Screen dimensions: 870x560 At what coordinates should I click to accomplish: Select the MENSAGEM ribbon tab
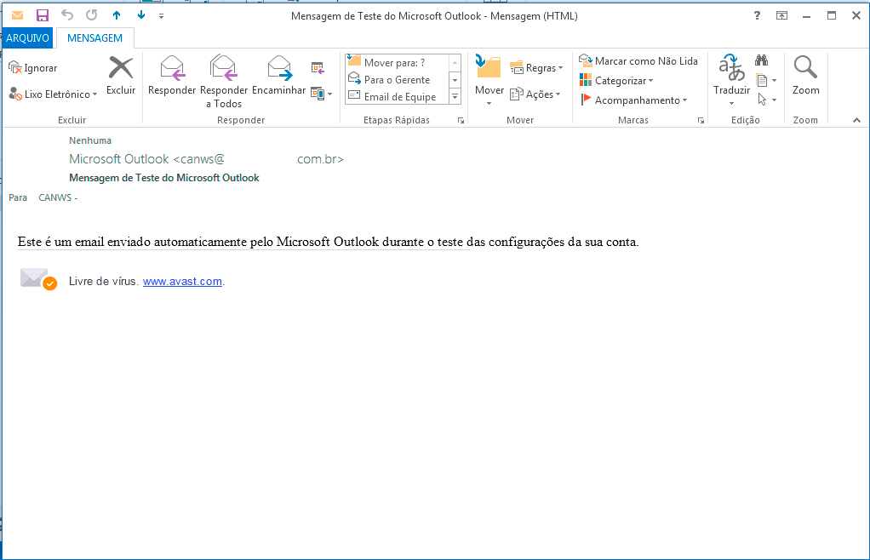pos(94,37)
